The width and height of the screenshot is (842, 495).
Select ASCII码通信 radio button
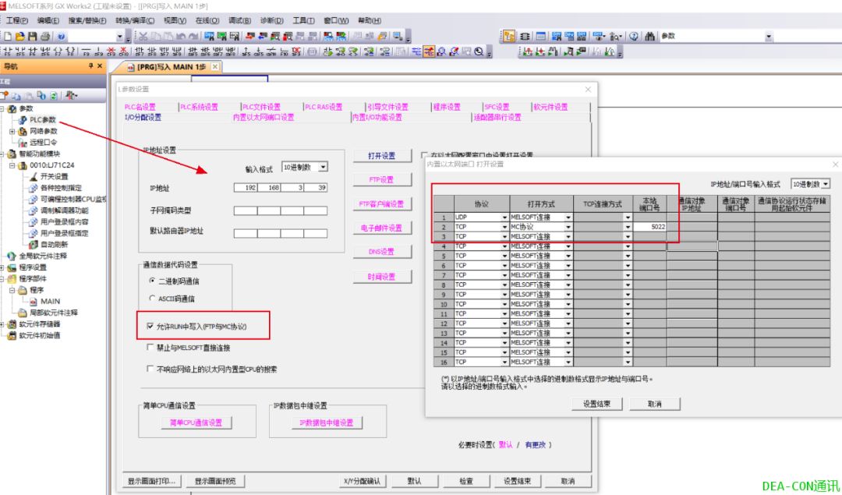[152, 298]
